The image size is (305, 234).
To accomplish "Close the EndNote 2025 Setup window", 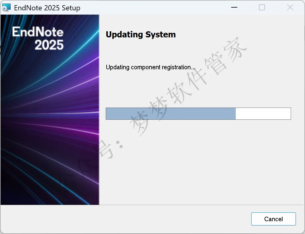I will coord(290,7).
